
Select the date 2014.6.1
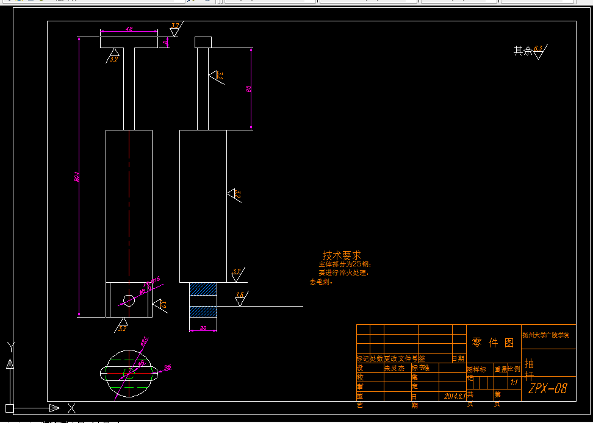coord(454,396)
